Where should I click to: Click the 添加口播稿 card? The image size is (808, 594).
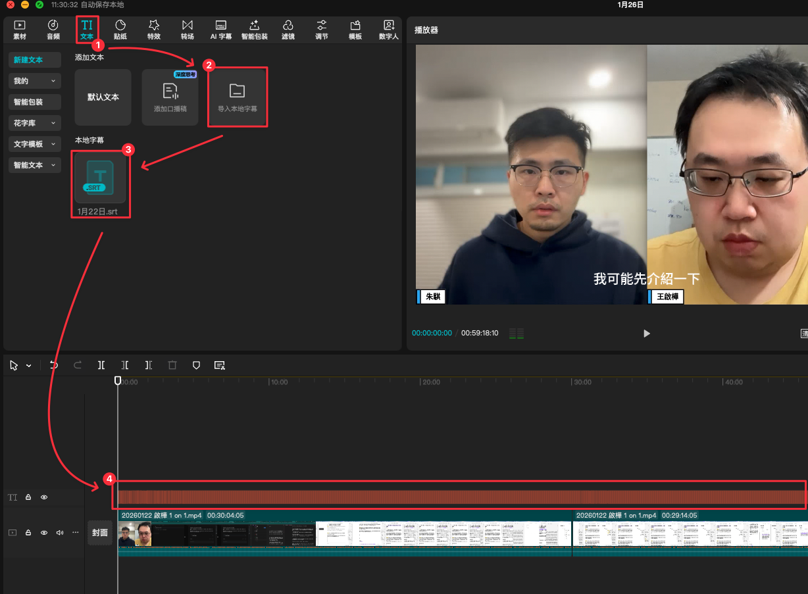[x=170, y=97]
